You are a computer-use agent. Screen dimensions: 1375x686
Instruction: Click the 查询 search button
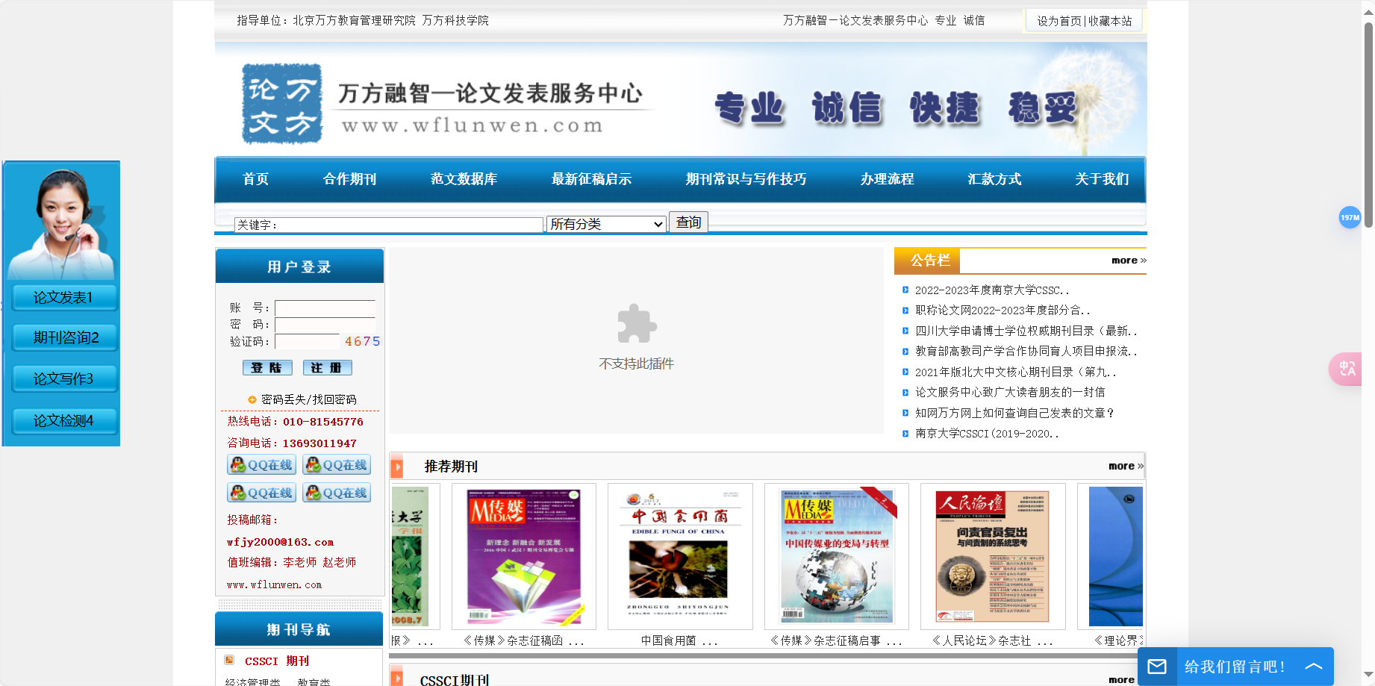tap(687, 221)
